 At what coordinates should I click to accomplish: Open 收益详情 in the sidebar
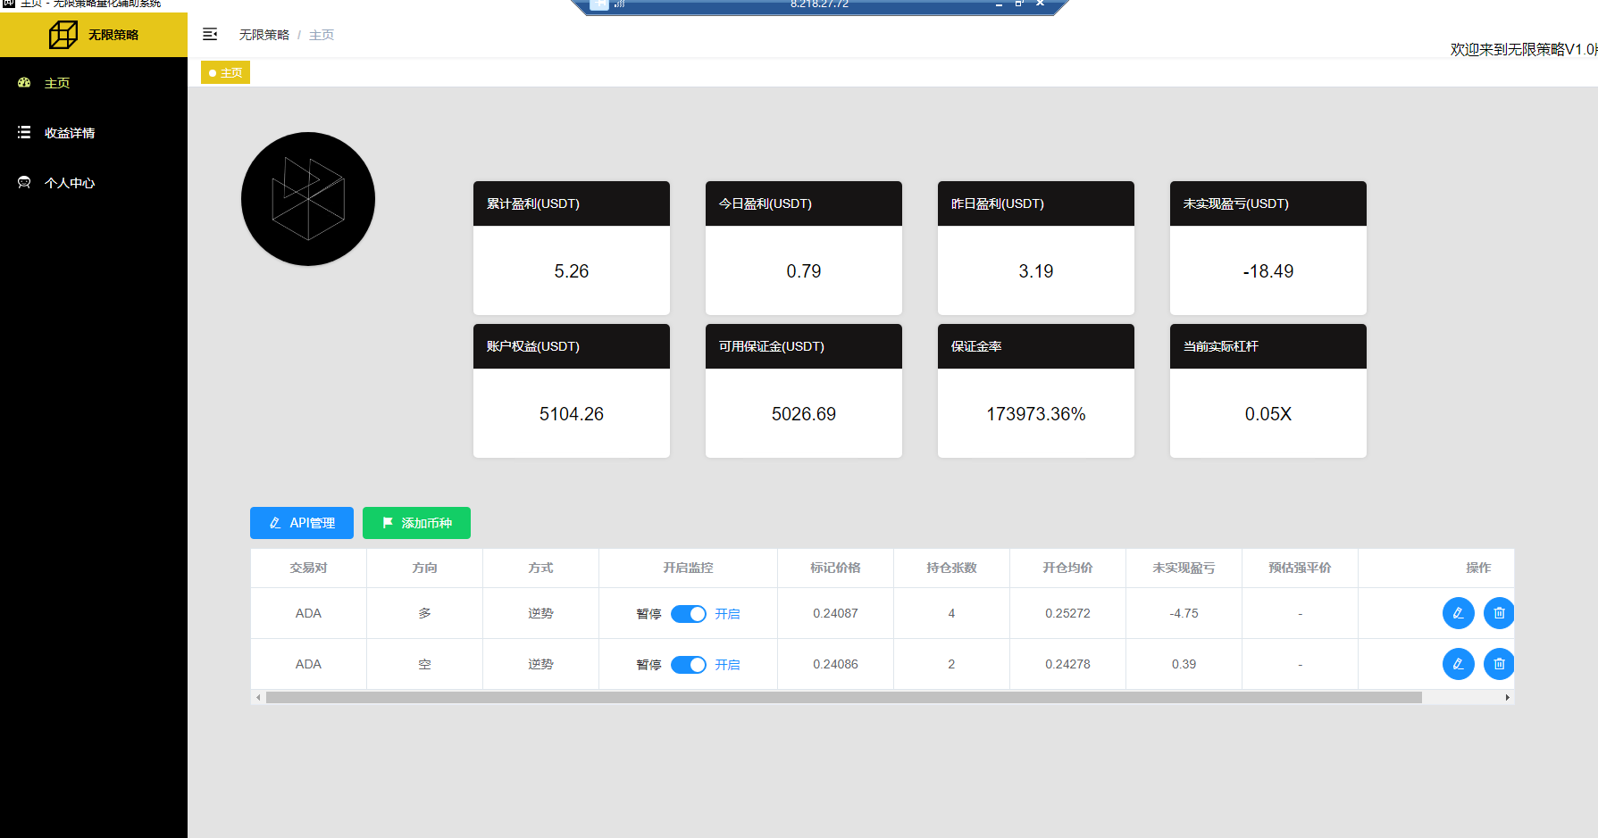coord(94,133)
